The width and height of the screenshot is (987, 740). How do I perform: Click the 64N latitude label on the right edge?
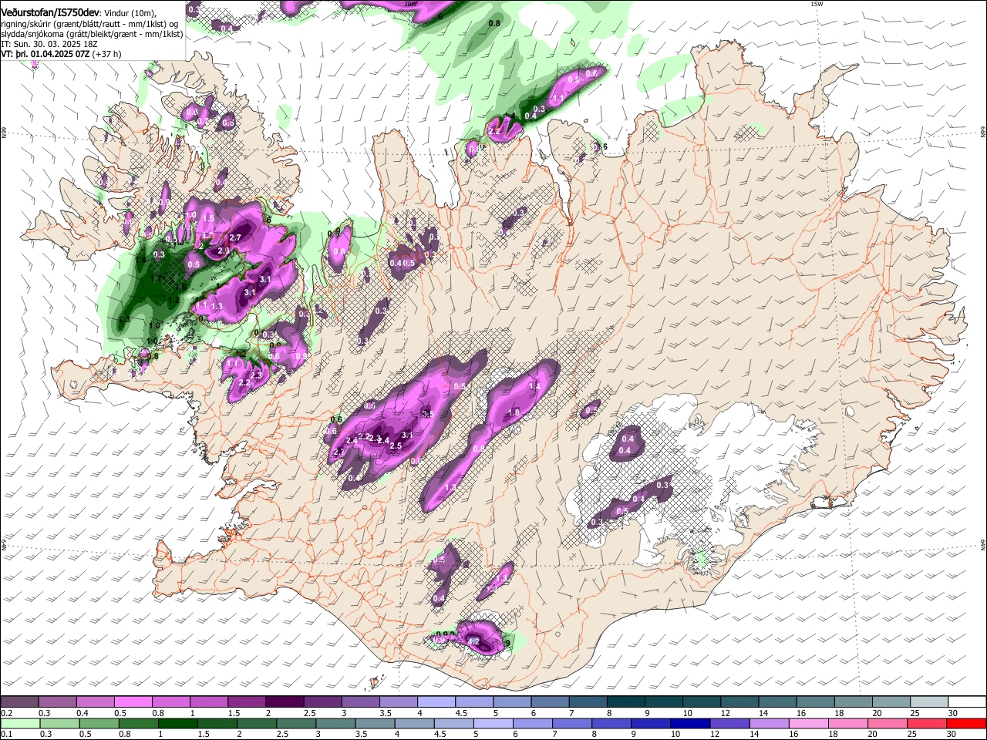tap(983, 544)
